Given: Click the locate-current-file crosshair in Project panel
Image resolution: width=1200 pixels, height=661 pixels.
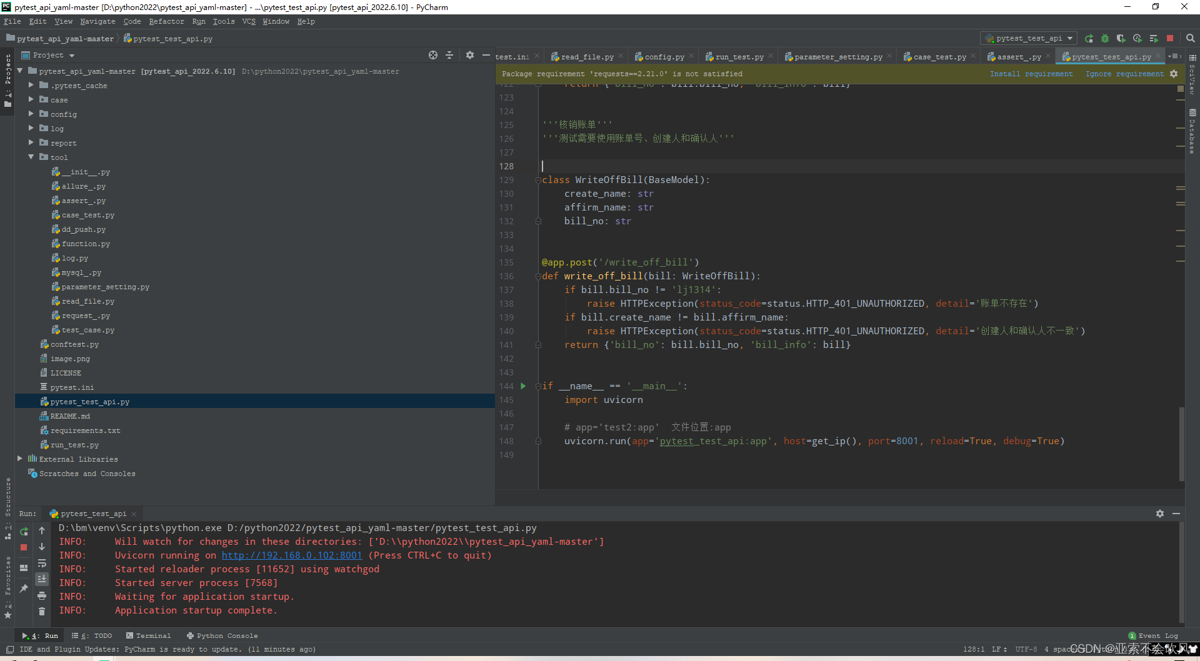Looking at the screenshot, I should (433, 56).
